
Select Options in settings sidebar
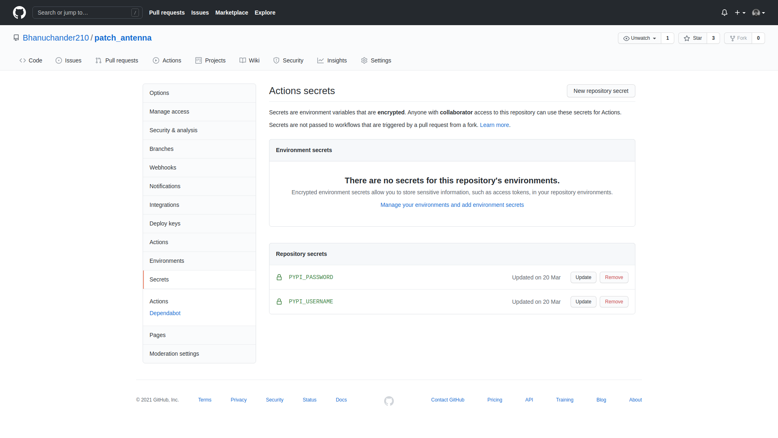click(199, 93)
